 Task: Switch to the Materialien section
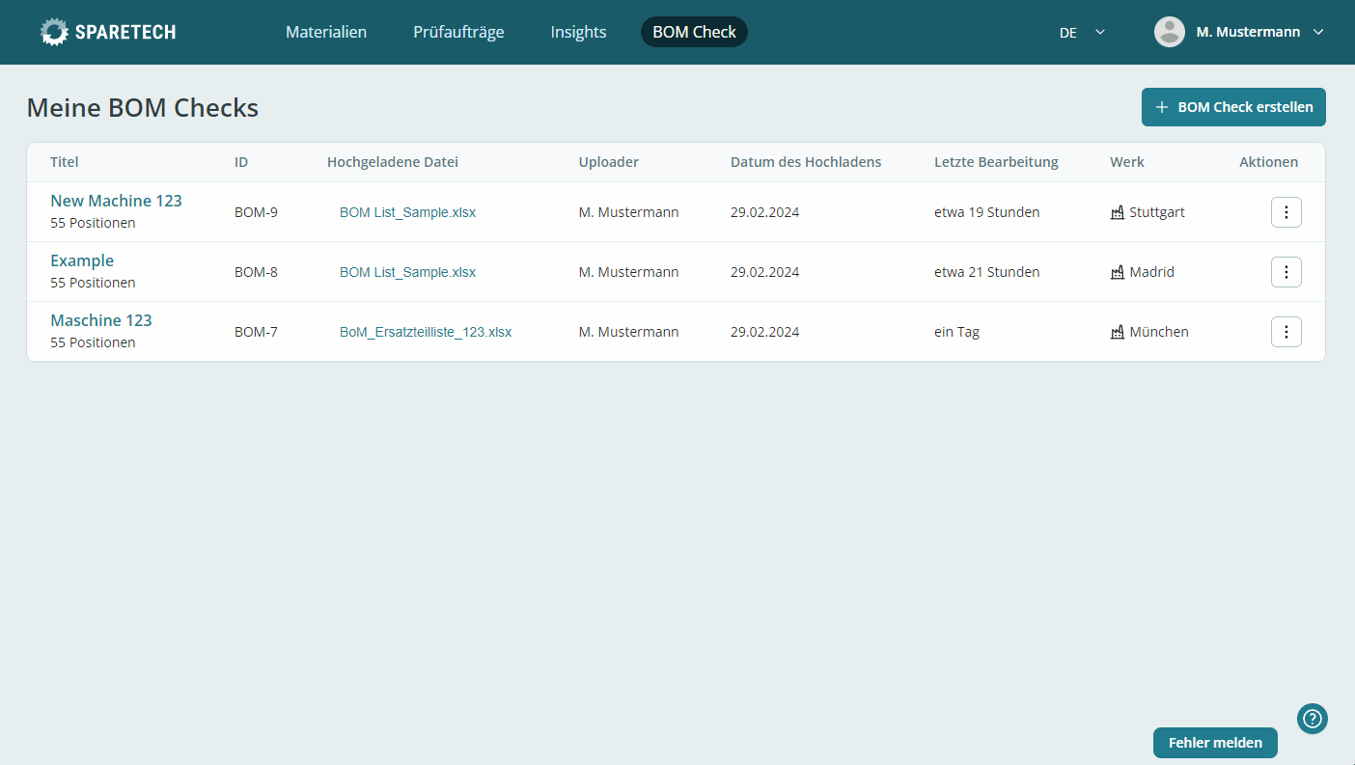click(325, 32)
